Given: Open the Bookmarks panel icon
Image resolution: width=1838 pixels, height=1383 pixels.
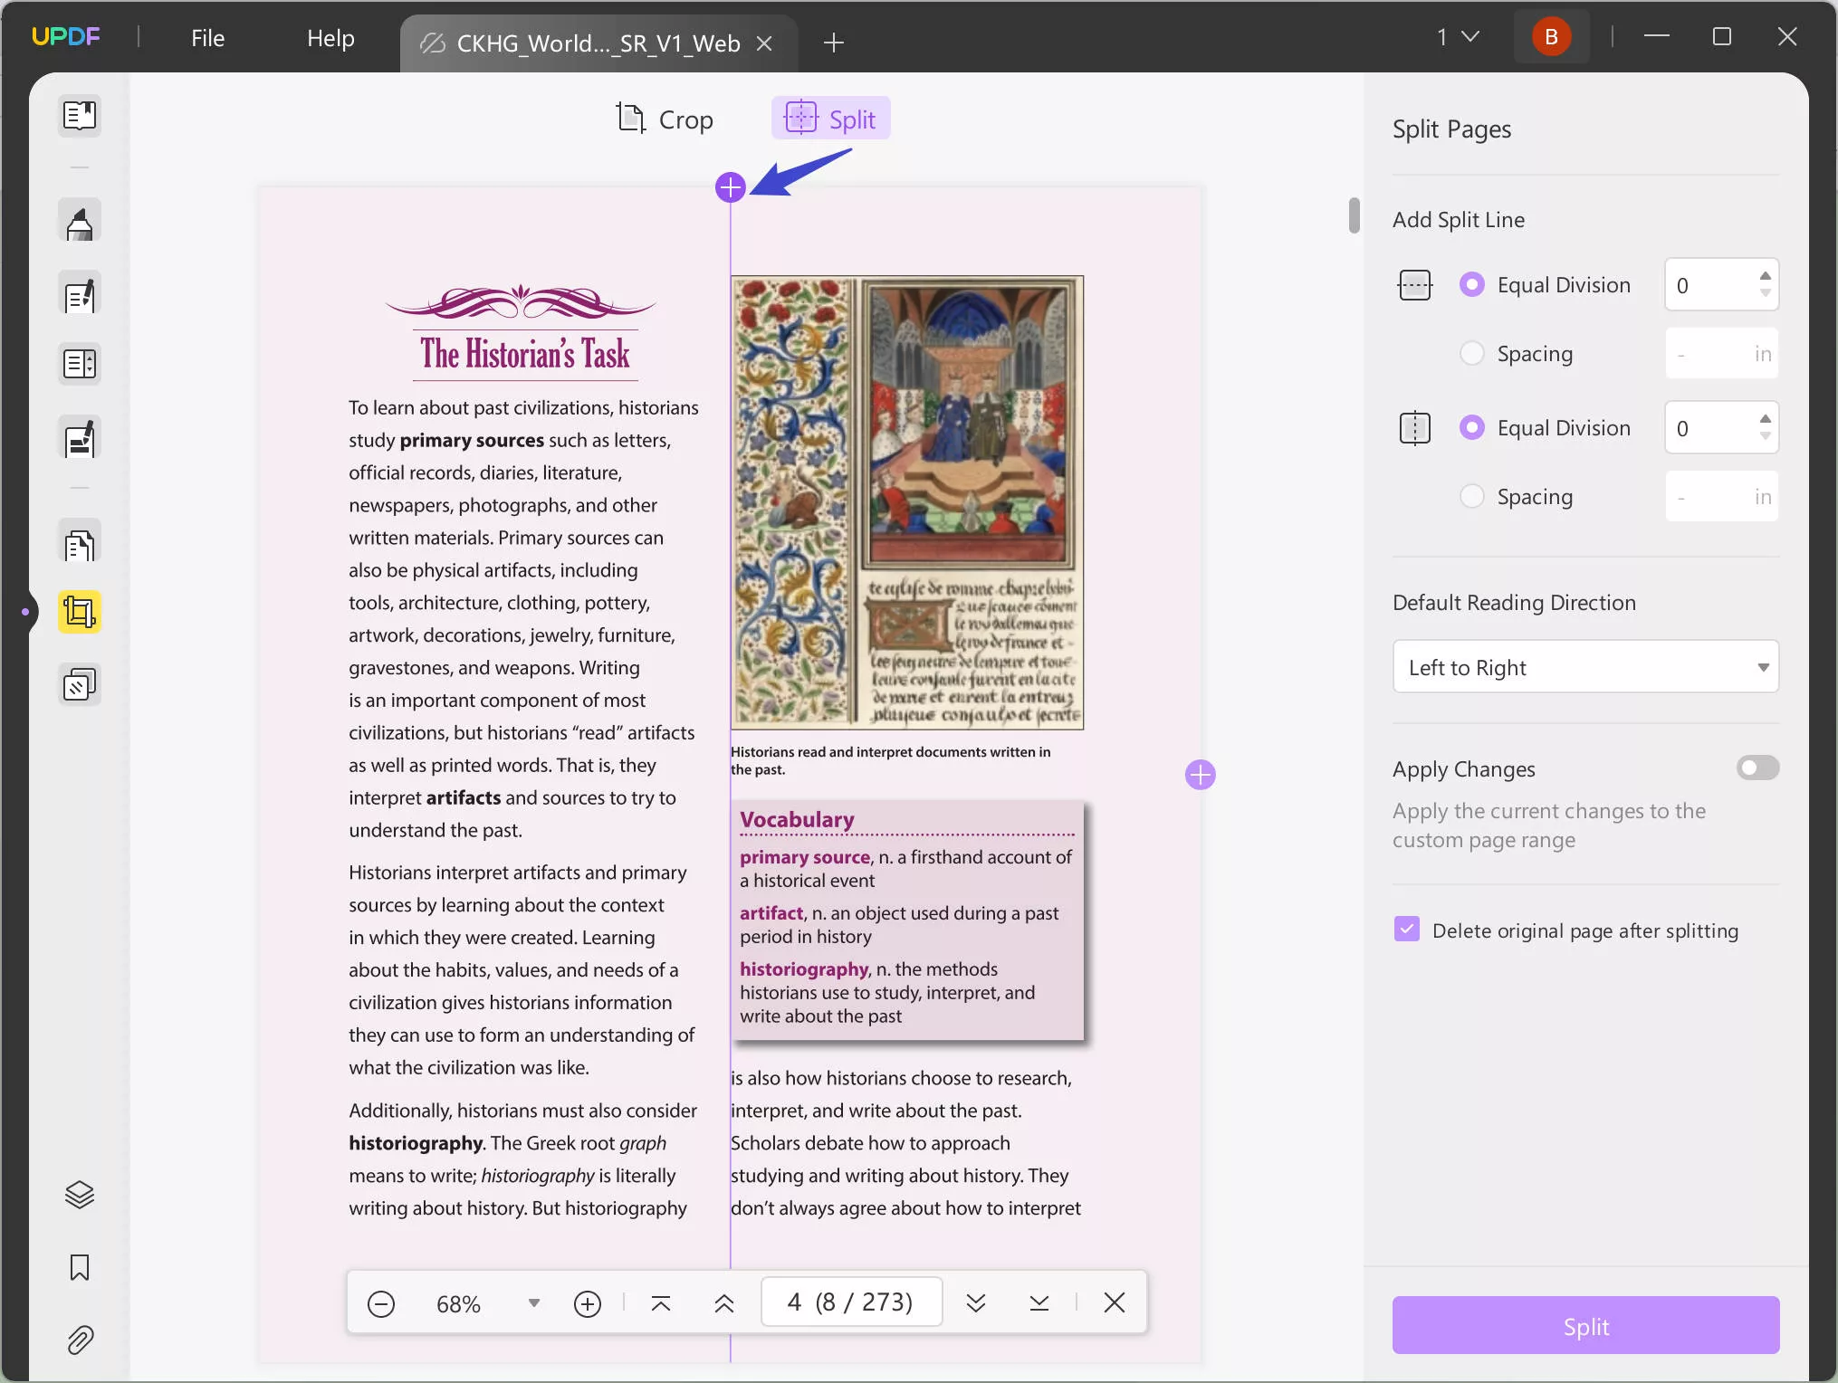Looking at the screenshot, I should click(80, 1267).
